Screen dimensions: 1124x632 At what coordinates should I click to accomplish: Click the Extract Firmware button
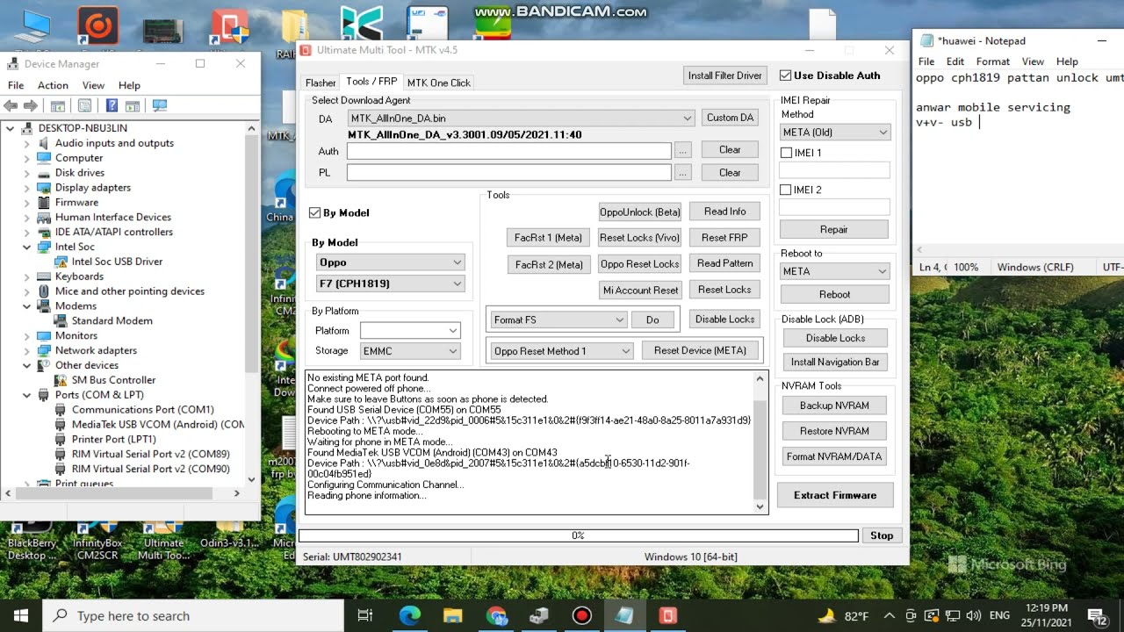click(835, 495)
